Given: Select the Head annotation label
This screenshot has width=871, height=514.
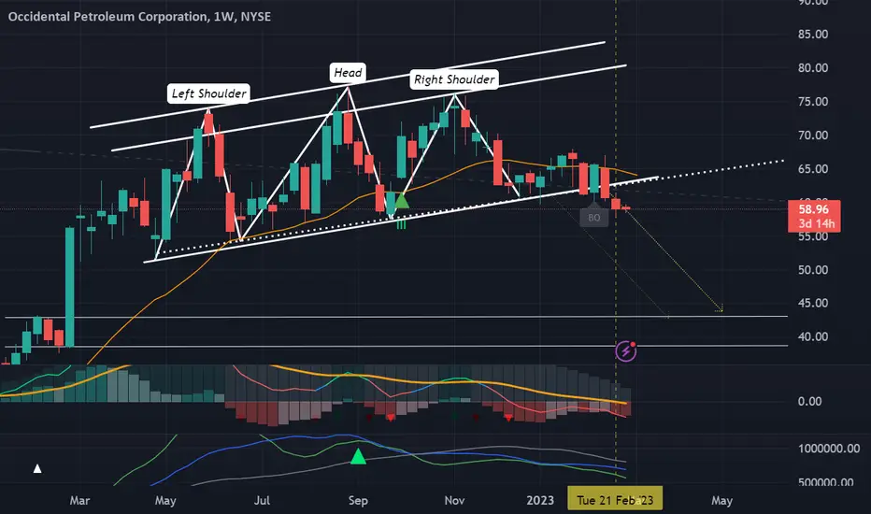Looking at the screenshot, I should pyautogui.click(x=348, y=72).
